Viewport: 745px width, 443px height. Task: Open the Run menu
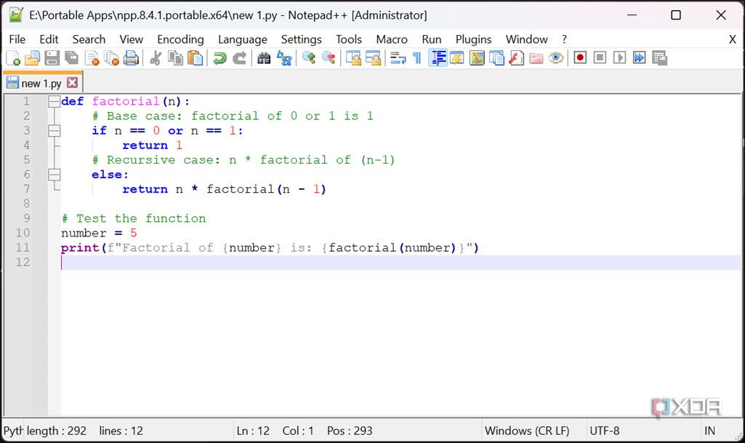coord(432,39)
